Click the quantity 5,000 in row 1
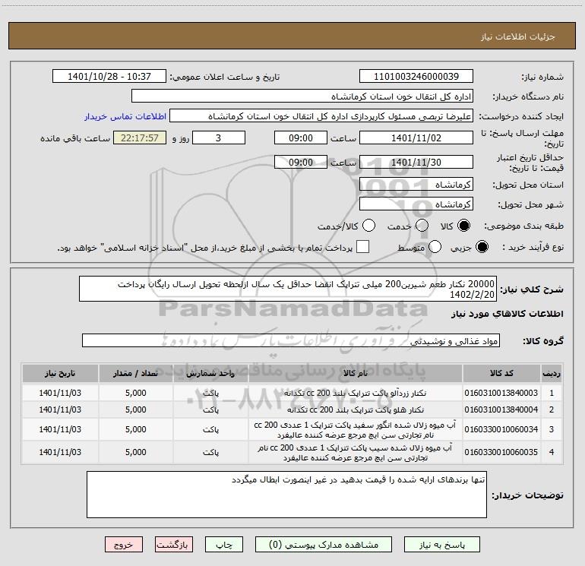Viewport: 585px width, 566px height. pyautogui.click(x=136, y=393)
